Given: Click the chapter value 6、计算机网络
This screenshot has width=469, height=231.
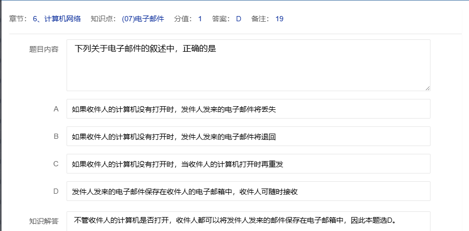Looking at the screenshot, I should 57,19.
